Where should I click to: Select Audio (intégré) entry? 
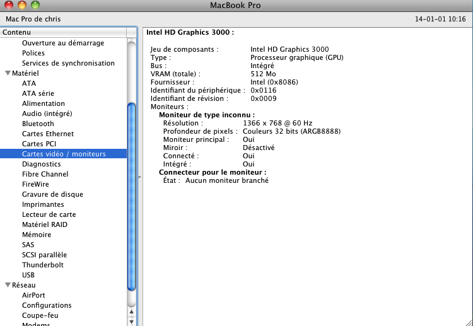click(47, 114)
